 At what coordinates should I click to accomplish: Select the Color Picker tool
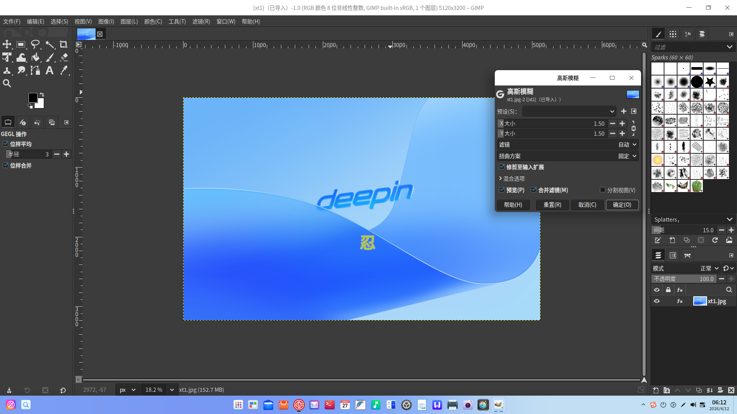tap(64, 71)
